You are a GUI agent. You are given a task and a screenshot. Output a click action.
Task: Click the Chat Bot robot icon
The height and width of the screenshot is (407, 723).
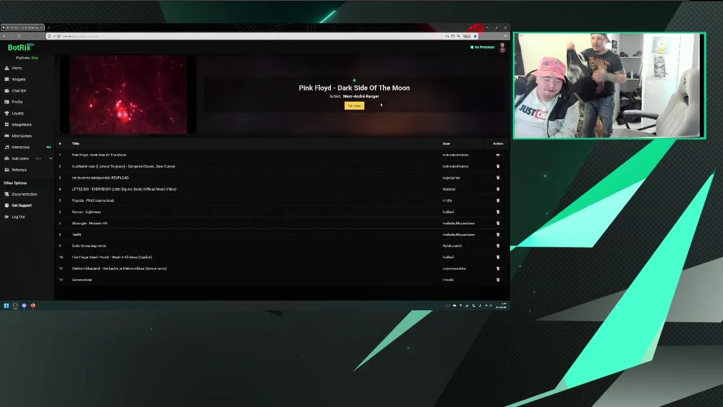click(7, 90)
